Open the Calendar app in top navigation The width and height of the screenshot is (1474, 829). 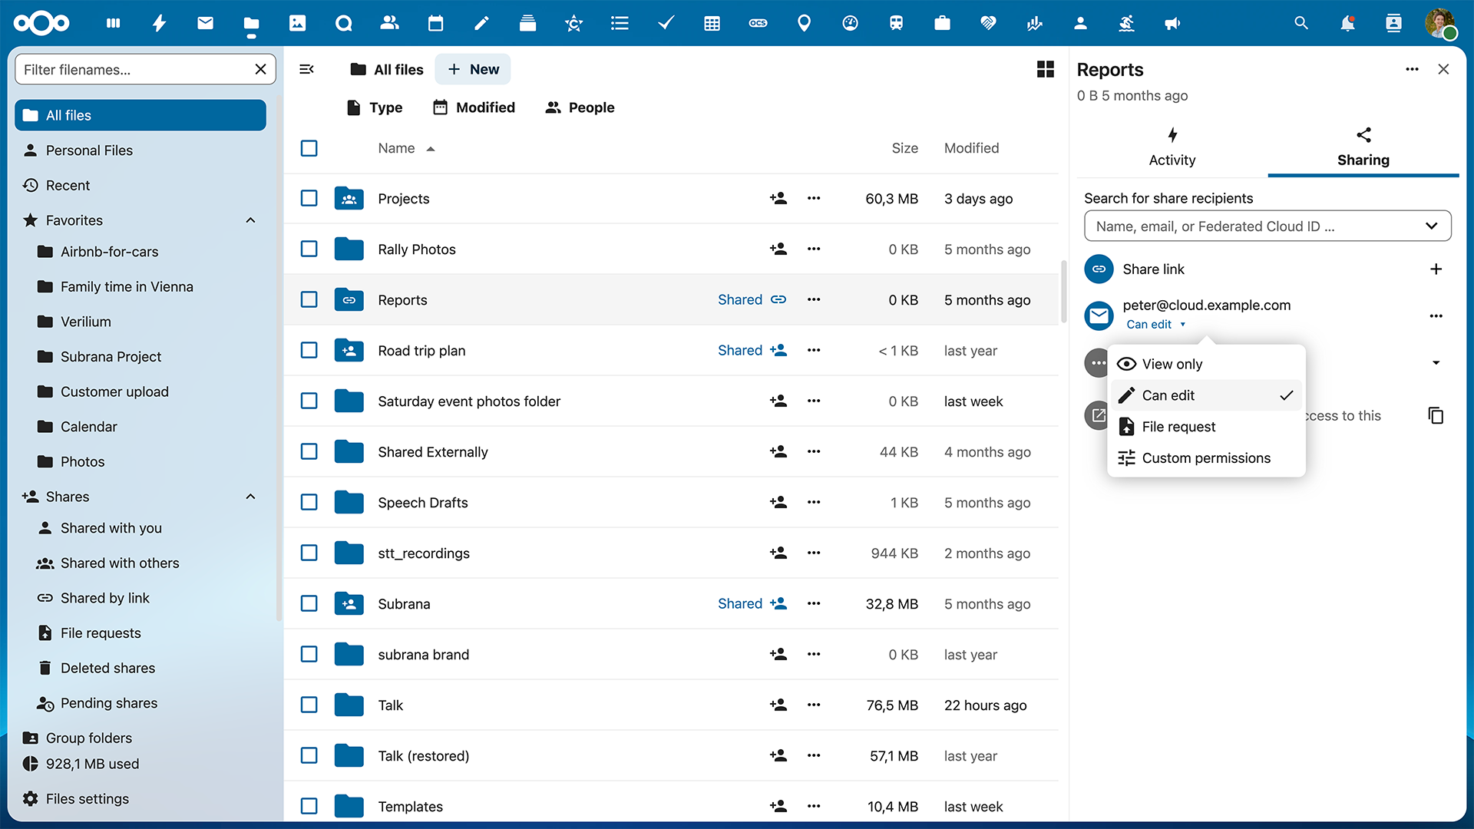(x=435, y=23)
